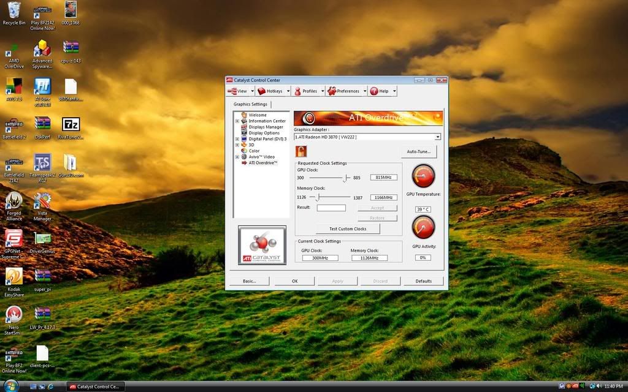Click the Memory Clock slider handle
Viewport: 628px width, 392px height.
317,197
